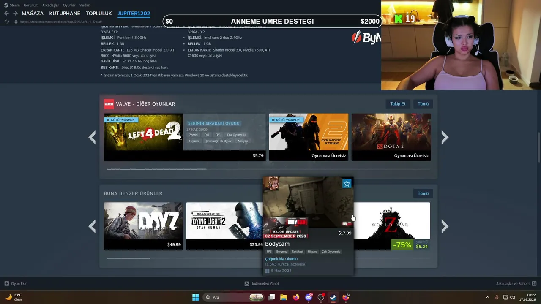Open the Görünüm menu
541x304 pixels.
(x=31, y=5)
